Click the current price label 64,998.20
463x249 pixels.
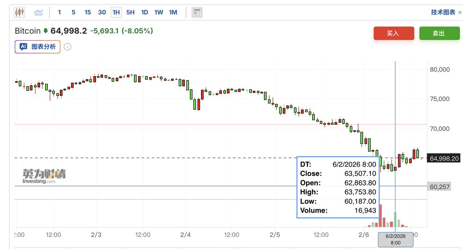point(444,158)
